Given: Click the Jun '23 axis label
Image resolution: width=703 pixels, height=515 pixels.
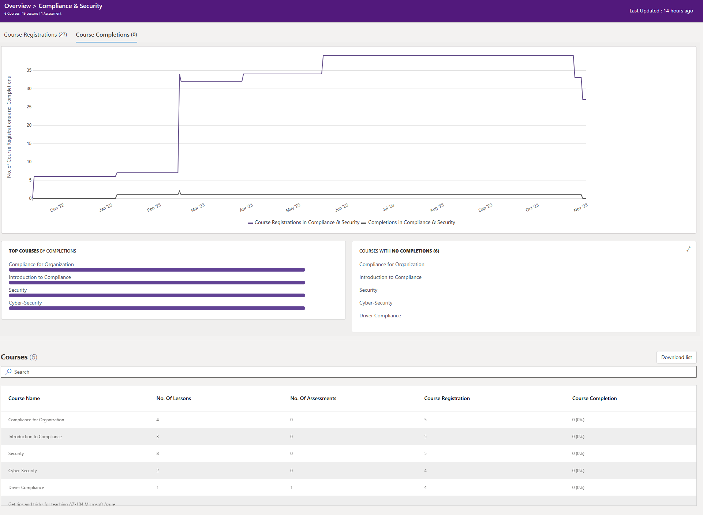Looking at the screenshot, I should (341, 208).
